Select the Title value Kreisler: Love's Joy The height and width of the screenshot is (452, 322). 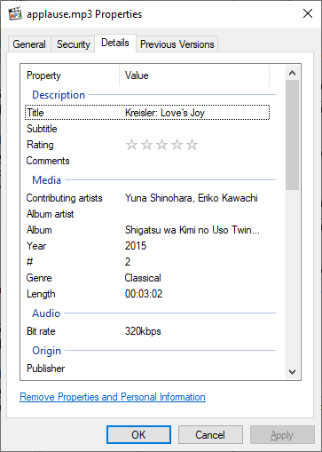(165, 113)
